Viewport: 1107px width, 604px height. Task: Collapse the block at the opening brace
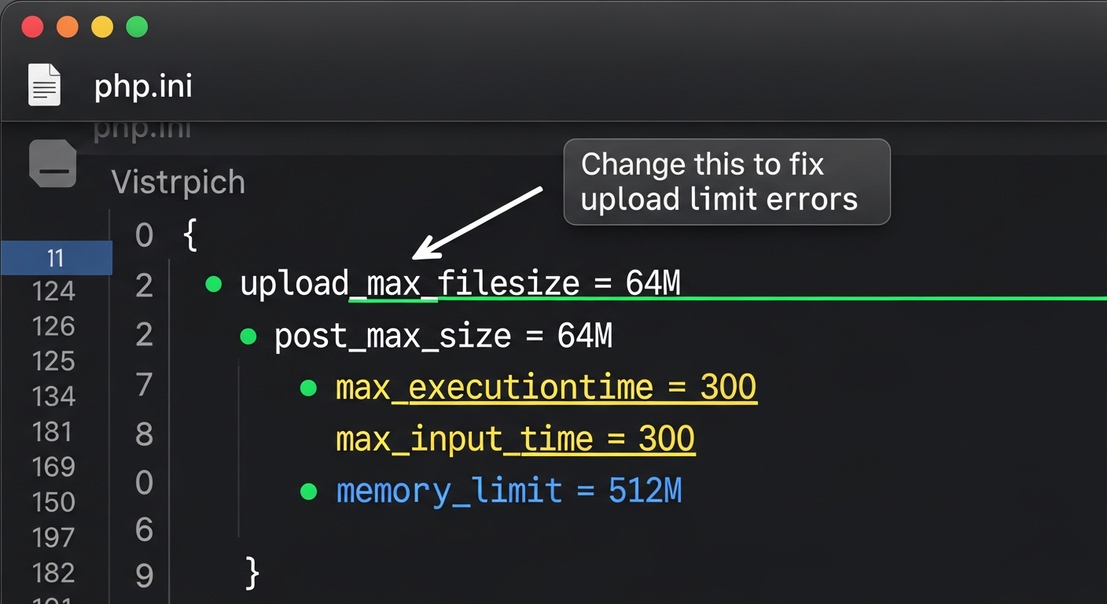[x=191, y=234]
